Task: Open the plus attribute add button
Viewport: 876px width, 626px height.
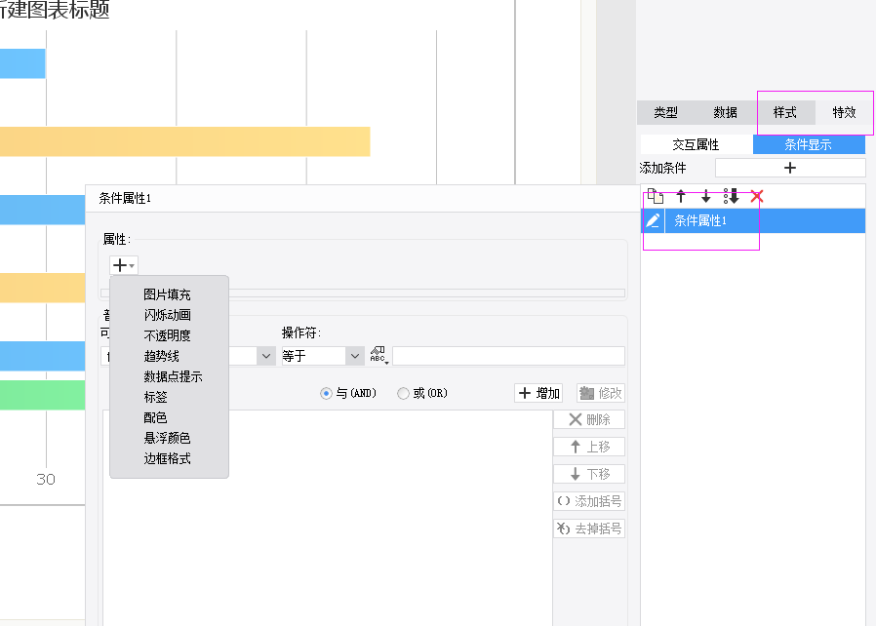Action: 124,265
